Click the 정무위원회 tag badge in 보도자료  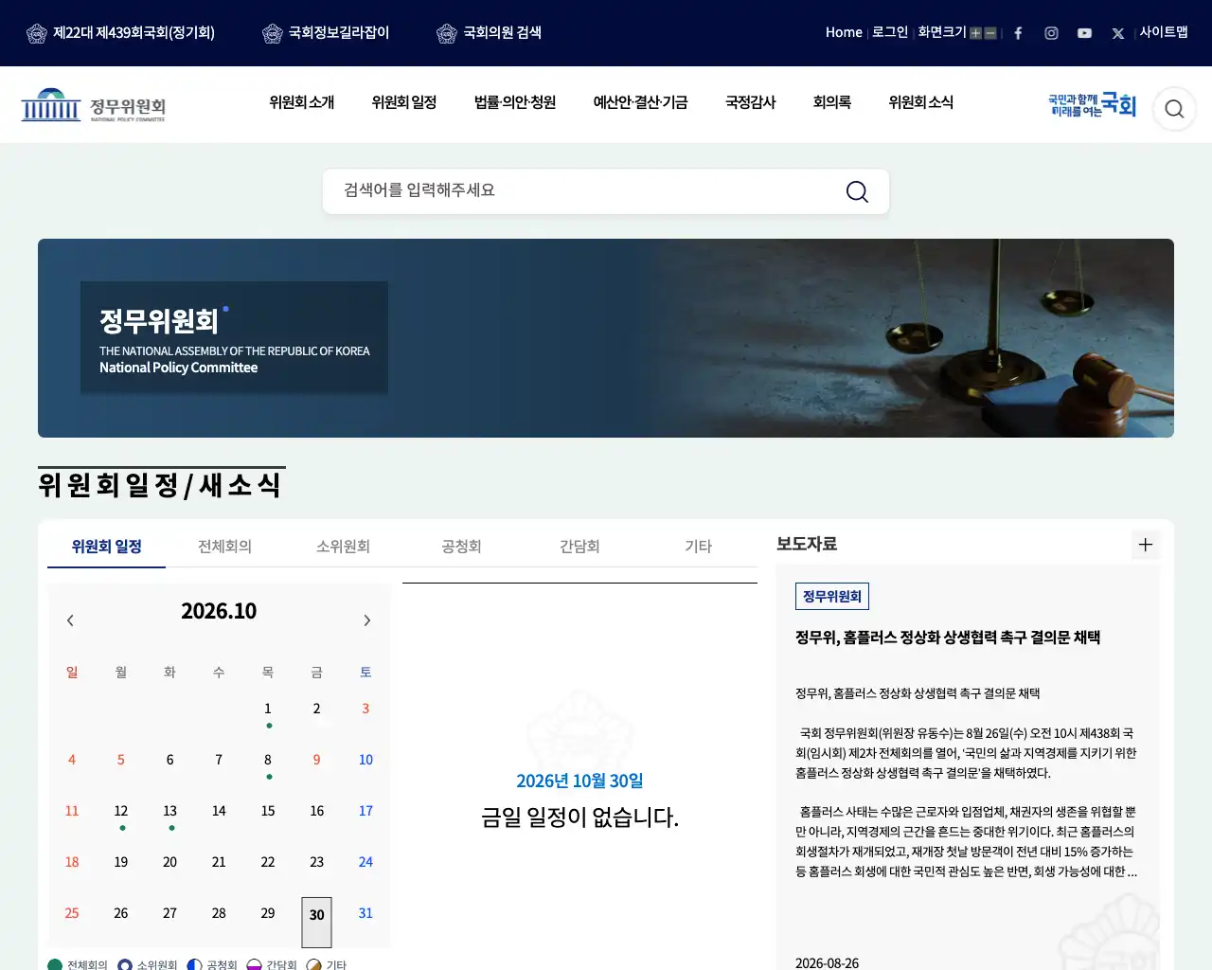[x=832, y=596]
